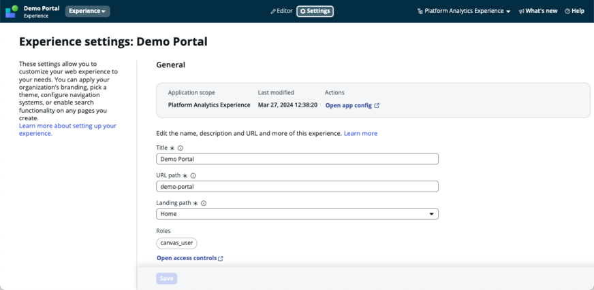Click Learn more beside the edit description
This screenshot has width=594, height=290.
pos(360,133)
